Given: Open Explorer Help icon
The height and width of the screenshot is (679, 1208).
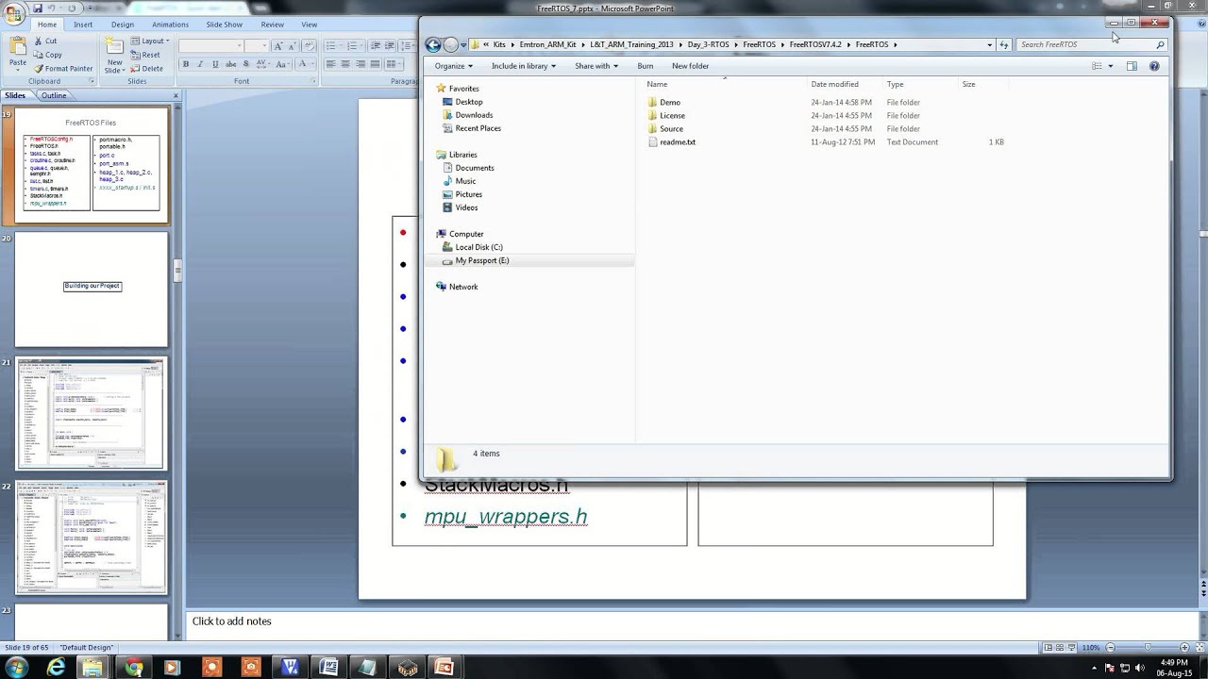Looking at the screenshot, I should (x=1154, y=66).
